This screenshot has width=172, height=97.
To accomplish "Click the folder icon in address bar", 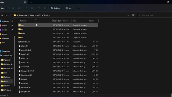I will coord(15,15).
